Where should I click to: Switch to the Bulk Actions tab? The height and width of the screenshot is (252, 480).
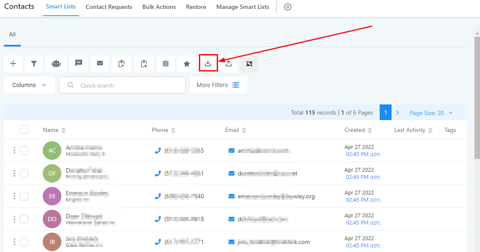159,7
